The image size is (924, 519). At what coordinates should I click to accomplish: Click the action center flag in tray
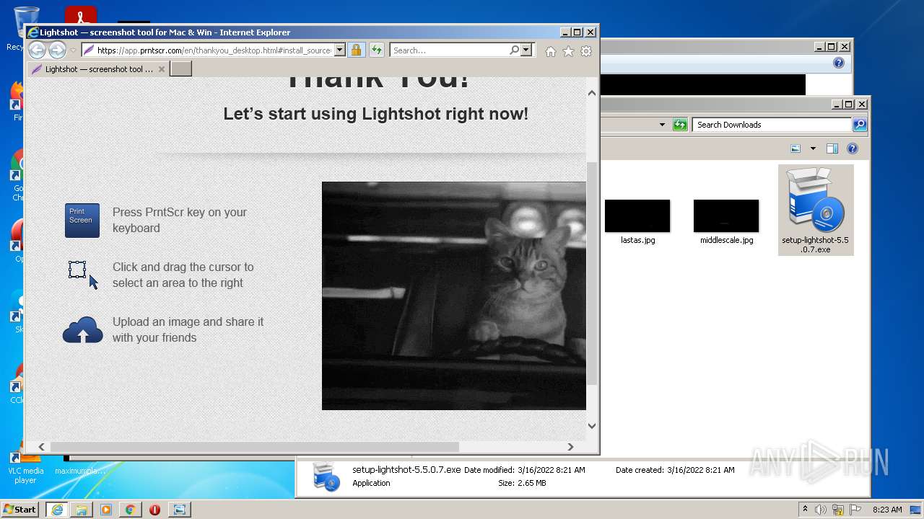click(855, 510)
